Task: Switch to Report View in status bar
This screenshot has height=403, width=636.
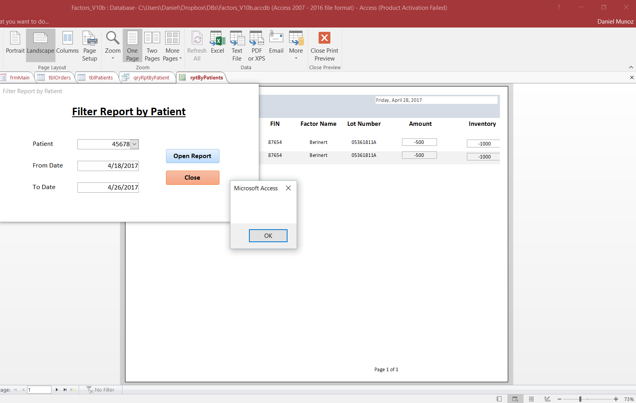Action: pyautogui.click(x=499, y=399)
